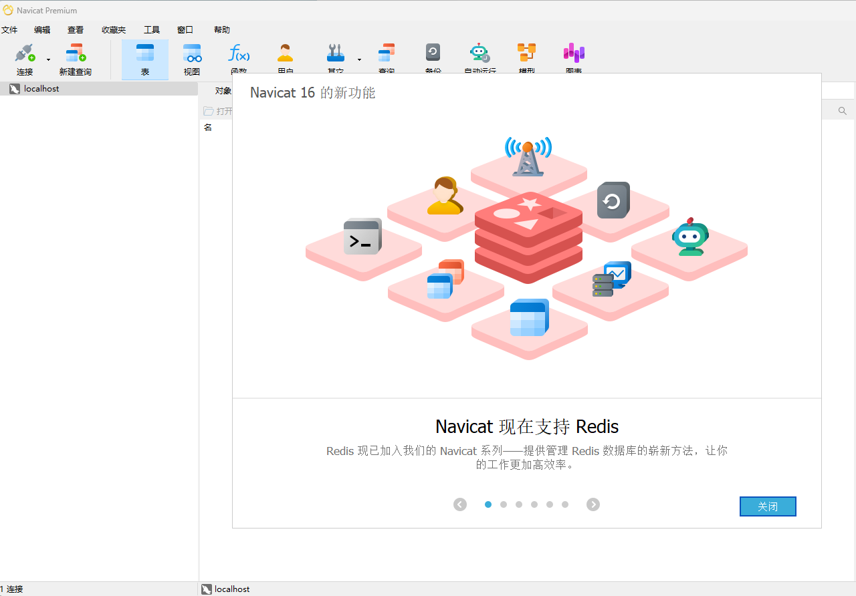This screenshot has width=856, height=596.
Task: Select localhost connection in the sidebar tree
Action: 99,89
